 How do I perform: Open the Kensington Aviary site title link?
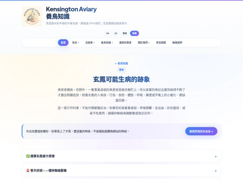click(71, 9)
